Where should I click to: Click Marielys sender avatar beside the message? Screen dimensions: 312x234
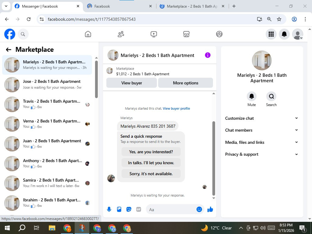(x=111, y=179)
